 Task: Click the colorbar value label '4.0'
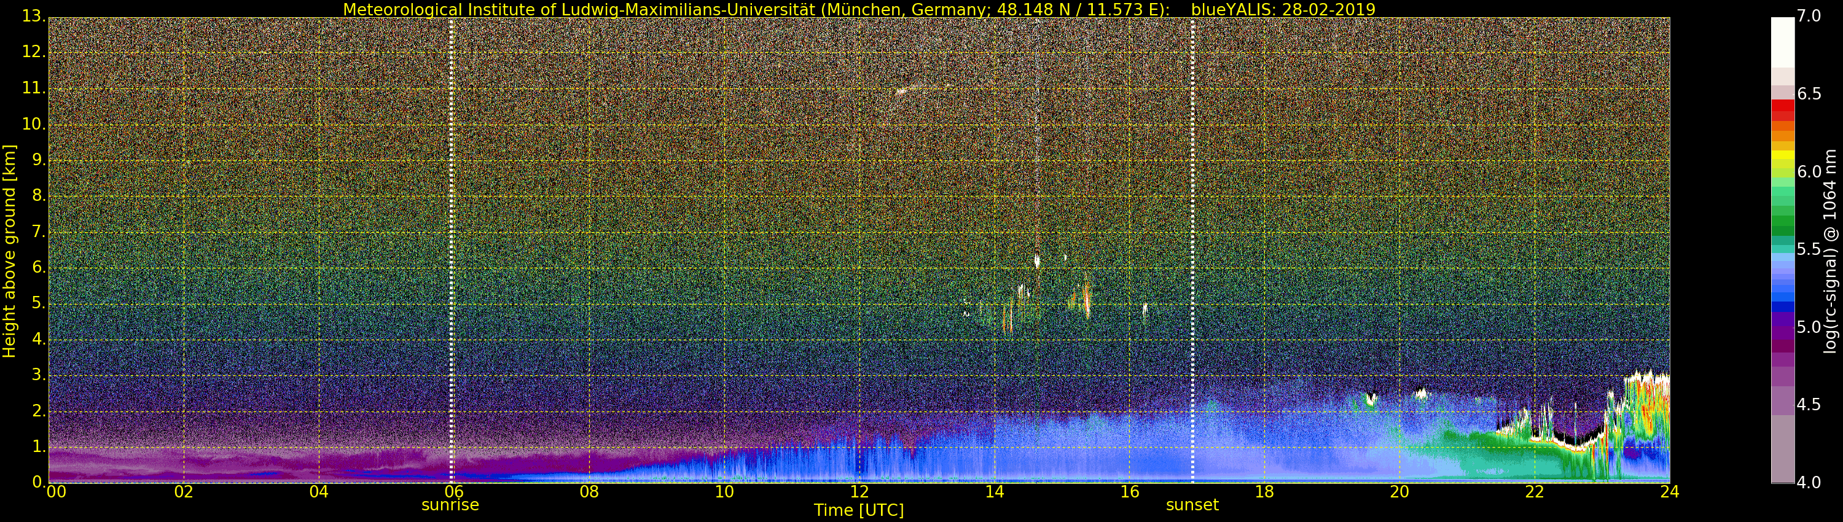pyautogui.click(x=1809, y=482)
